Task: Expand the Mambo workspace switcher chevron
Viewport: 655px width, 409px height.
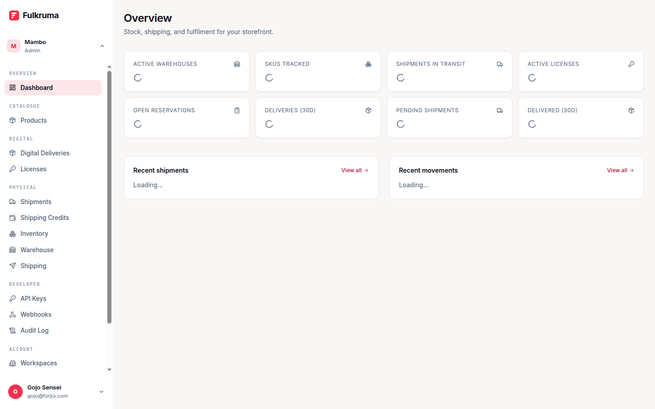Action: pos(102,46)
